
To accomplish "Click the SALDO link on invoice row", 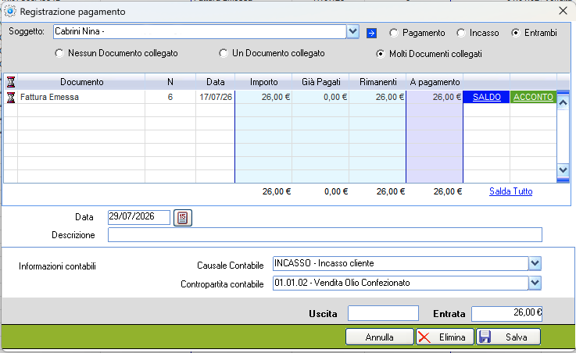I will 486,98.
